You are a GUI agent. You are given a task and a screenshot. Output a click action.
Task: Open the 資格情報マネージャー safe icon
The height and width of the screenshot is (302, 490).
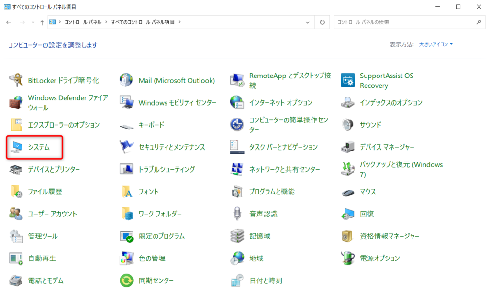tap(347, 236)
